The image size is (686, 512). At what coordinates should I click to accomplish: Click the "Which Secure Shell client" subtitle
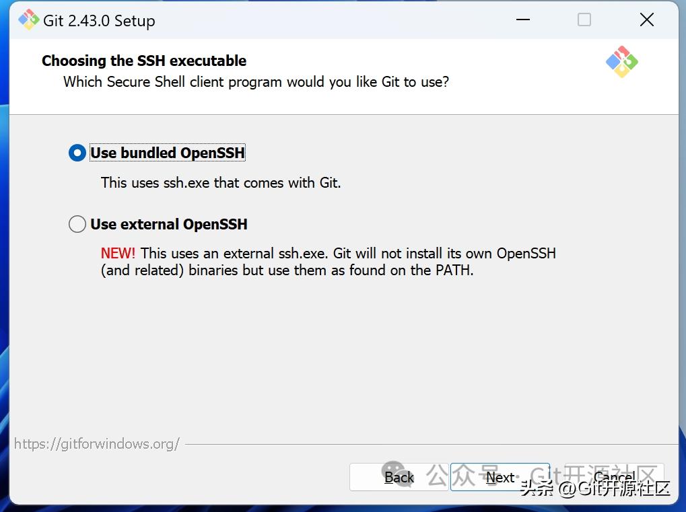[256, 82]
